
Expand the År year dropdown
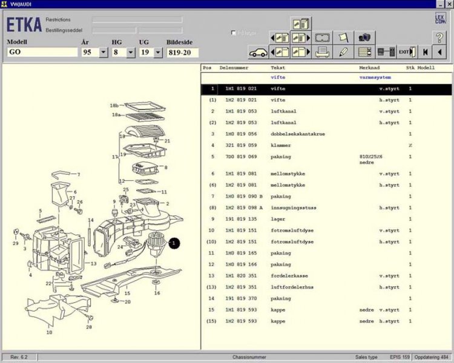pos(103,53)
